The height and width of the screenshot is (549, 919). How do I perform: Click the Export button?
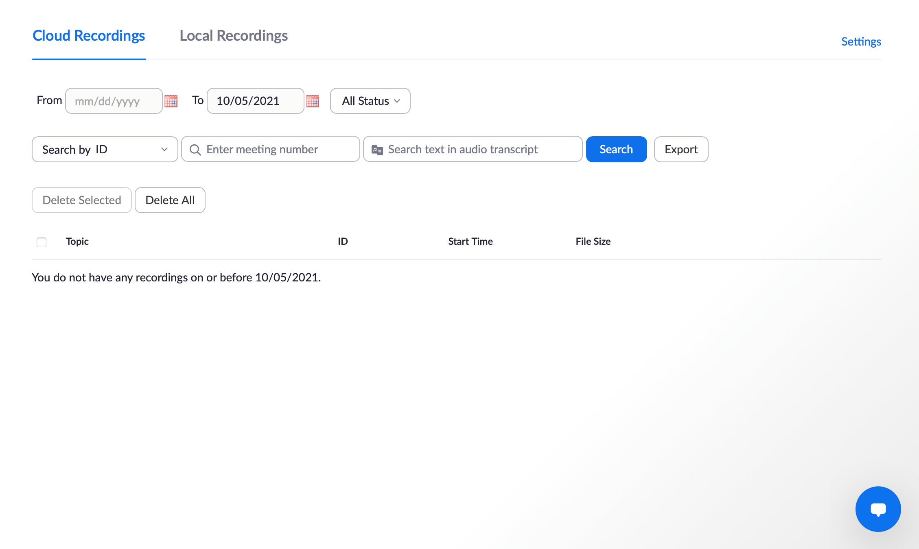[680, 149]
